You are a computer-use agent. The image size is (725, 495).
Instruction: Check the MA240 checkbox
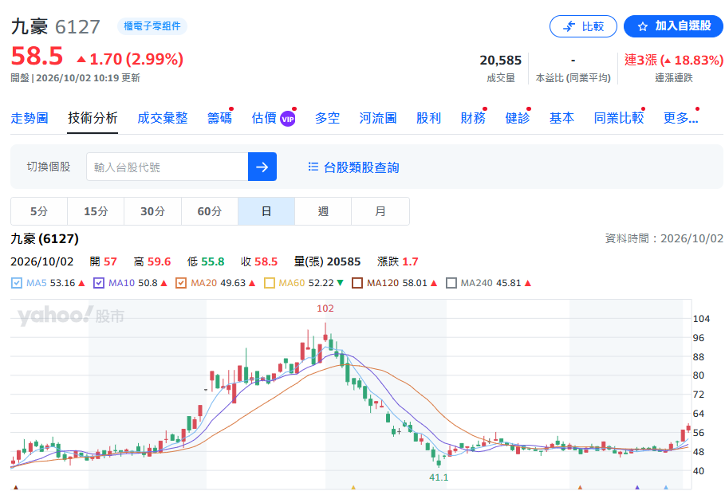click(x=451, y=283)
